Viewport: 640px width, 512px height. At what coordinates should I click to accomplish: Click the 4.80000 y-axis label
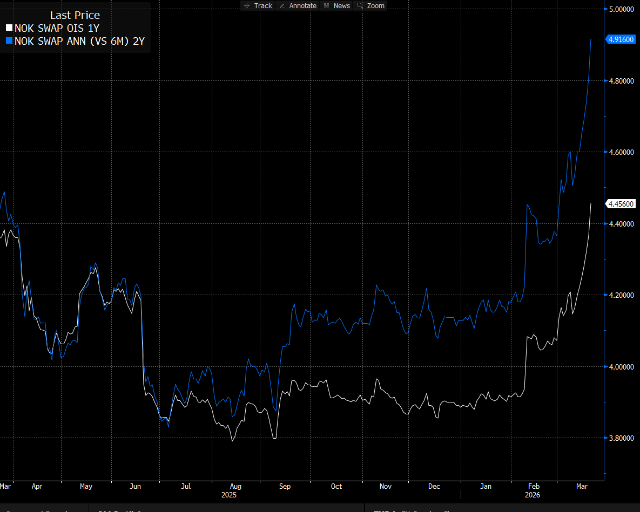621,81
